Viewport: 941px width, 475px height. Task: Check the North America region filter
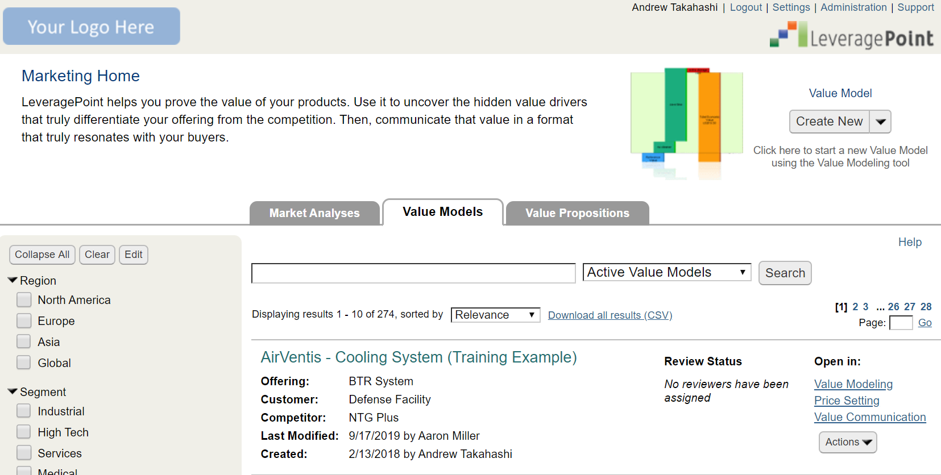[x=24, y=299]
